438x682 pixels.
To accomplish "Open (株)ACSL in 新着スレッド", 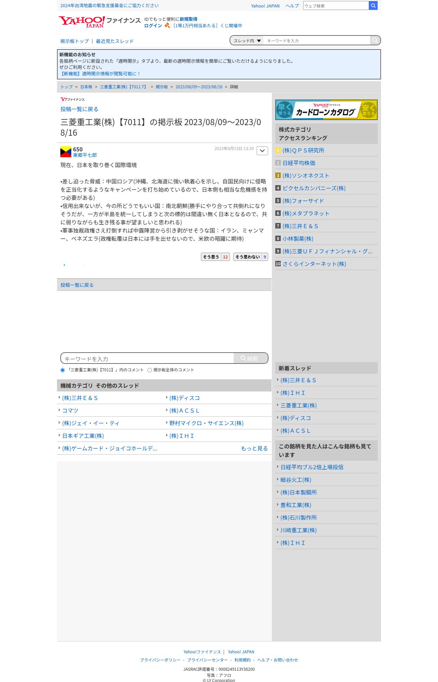I will [x=295, y=431].
